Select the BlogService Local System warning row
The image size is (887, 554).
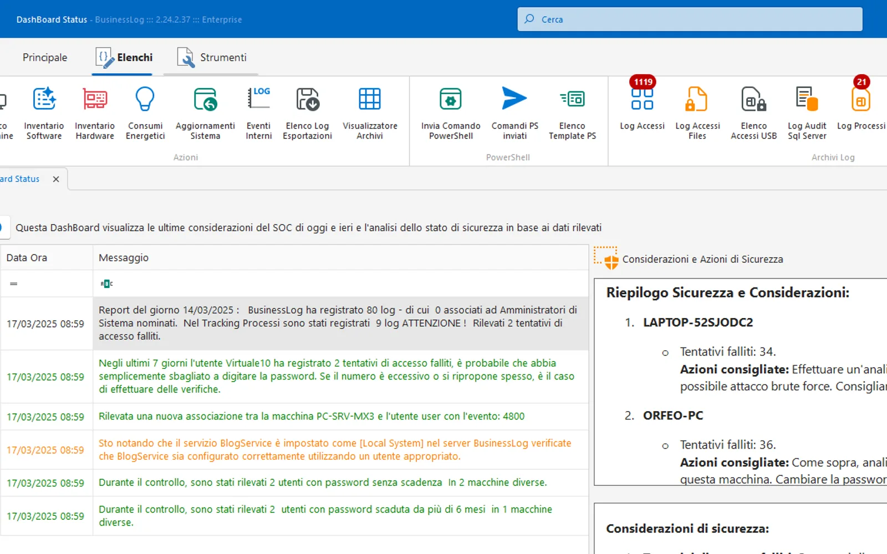tap(294, 450)
